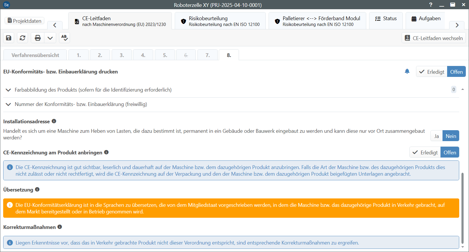The width and height of the screenshot is (469, 252).
Task: Click the Se application icon in title bar
Action: point(6,5)
